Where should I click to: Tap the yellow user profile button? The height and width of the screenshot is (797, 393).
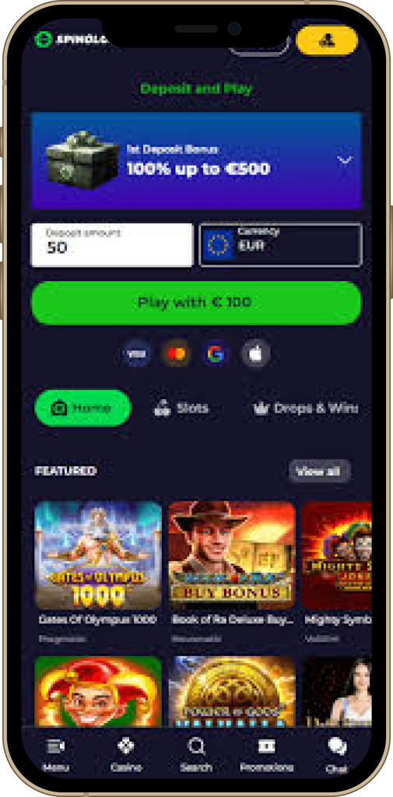click(327, 40)
